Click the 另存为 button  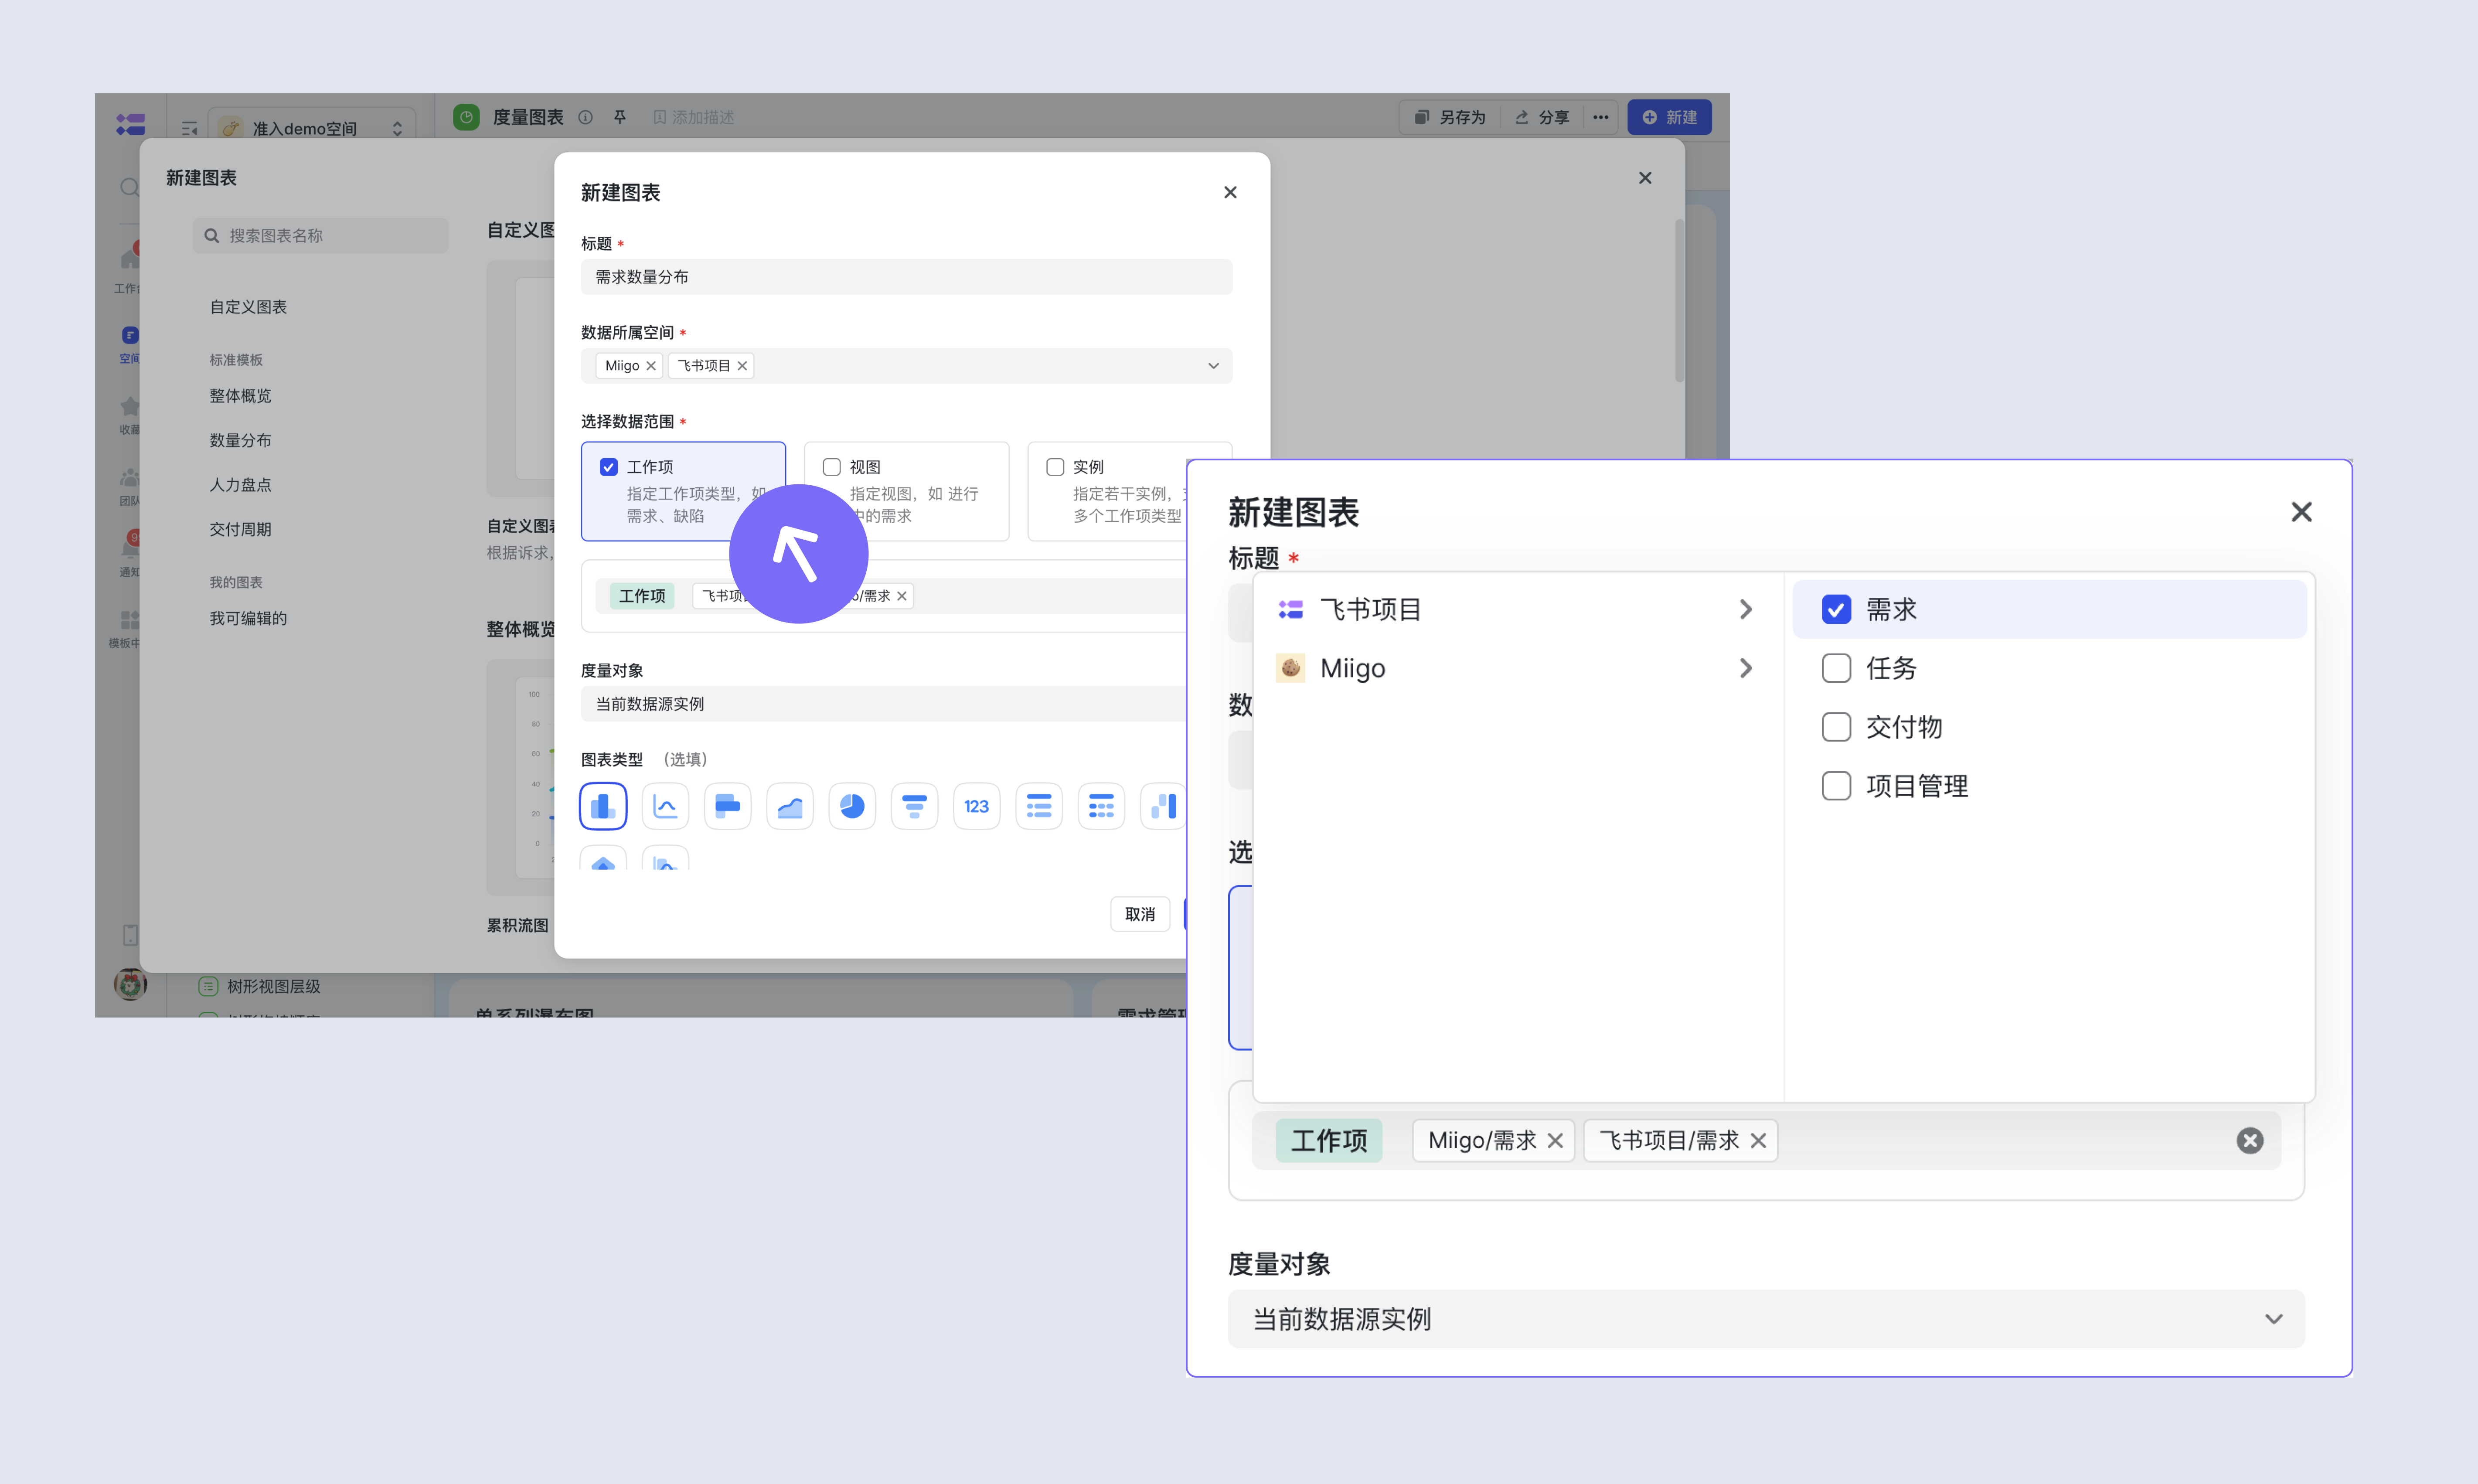click(1450, 117)
